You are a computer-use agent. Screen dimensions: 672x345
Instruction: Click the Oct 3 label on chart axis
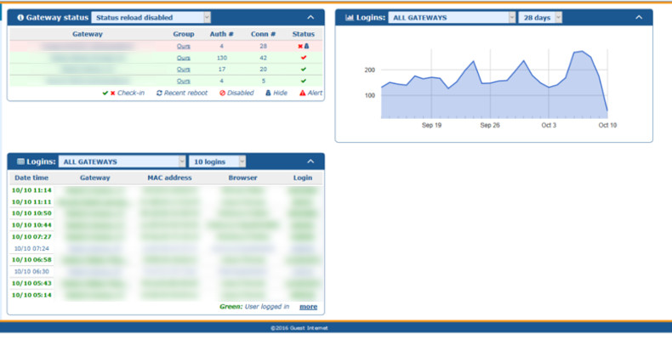[x=549, y=126]
